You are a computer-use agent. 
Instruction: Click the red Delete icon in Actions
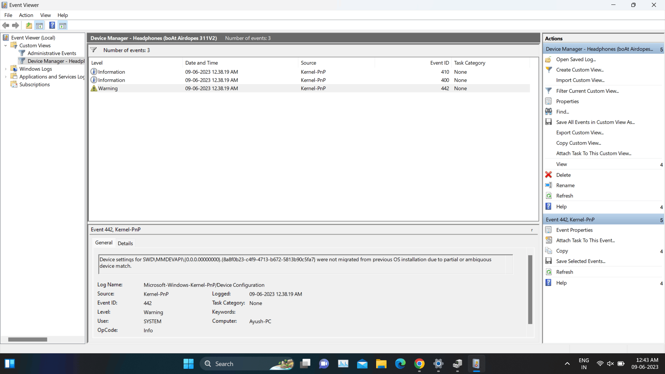click(549, 175)
